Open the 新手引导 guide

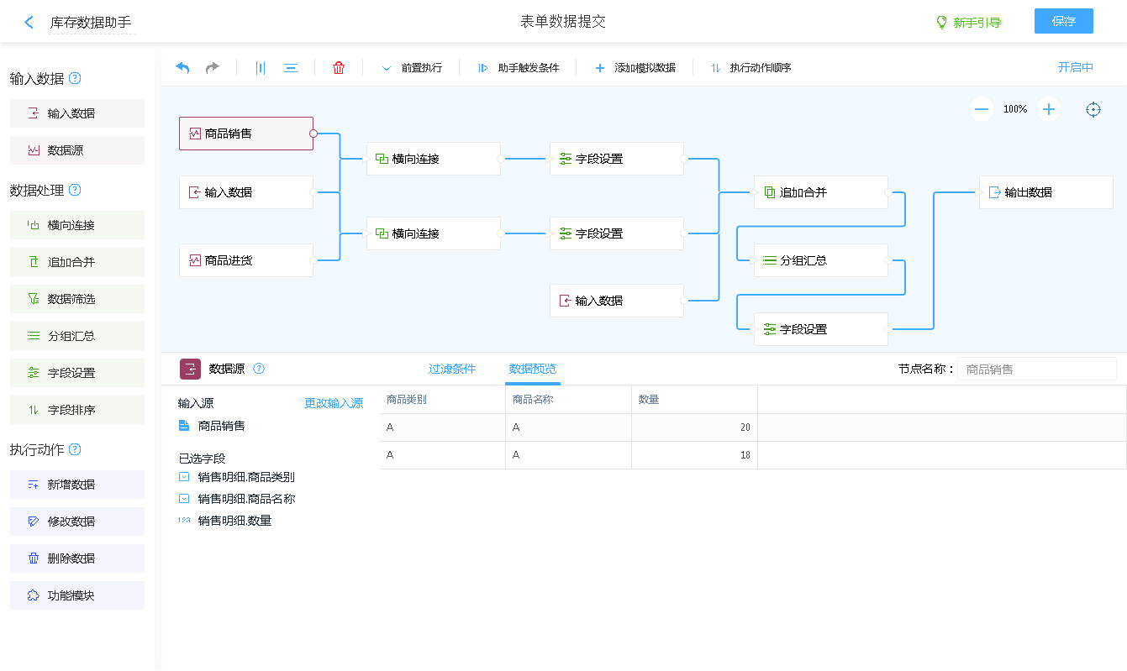point(969,23)
